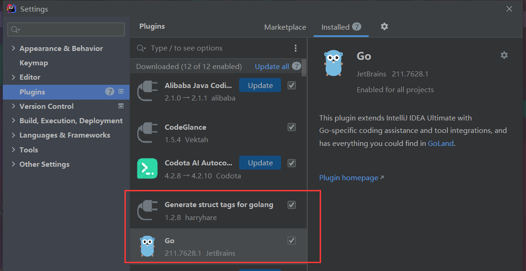526x271 pixels.
Task: Click the Codota AI Autocomplete plugin icon
Action: (x=148, y=169)
